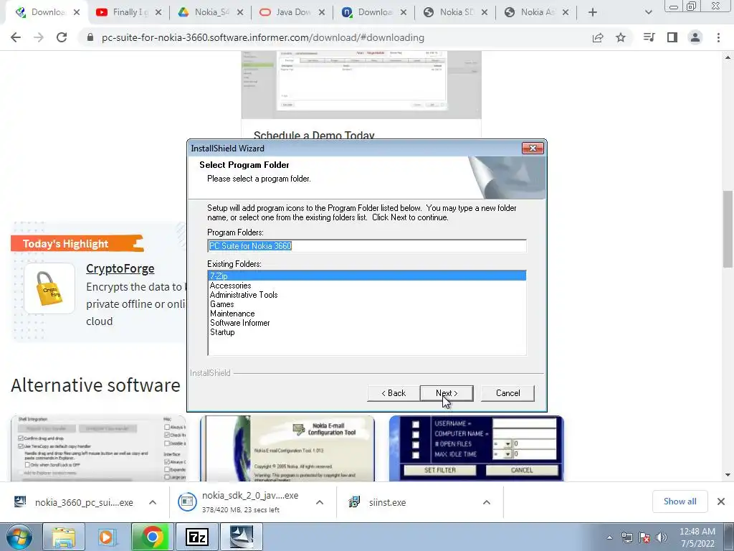Expand options for siinst.exe download

point(487,502)
